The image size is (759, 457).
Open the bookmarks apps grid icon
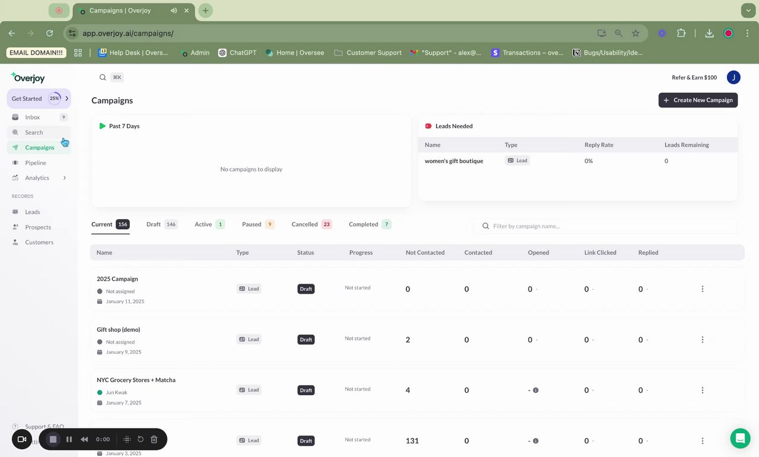[x=78, y=53]
